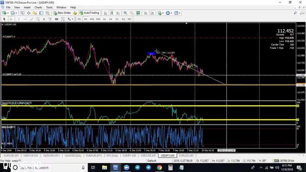Expand the Profiles dropdown arrow

16,13
